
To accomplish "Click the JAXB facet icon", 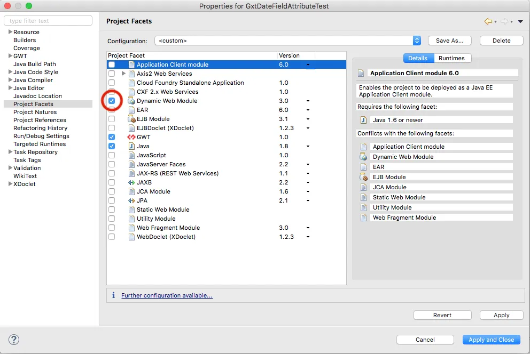I will pos(131,182).
